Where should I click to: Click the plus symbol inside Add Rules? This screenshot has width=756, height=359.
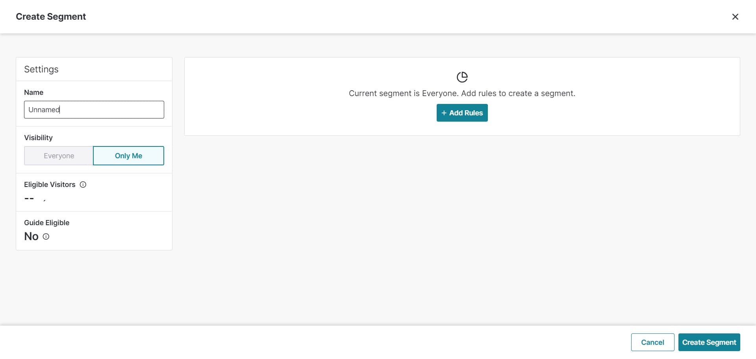point(443,113)
